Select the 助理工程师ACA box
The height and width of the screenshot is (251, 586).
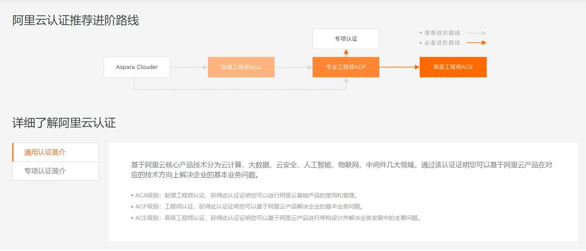[x=241, y=67]
